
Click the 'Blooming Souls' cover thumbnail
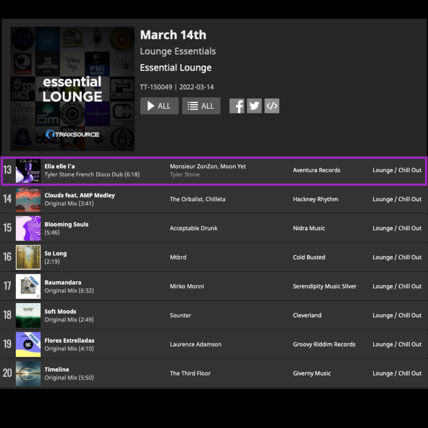click(28, 228)
